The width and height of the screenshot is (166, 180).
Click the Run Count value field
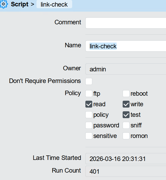click(126, 171)
